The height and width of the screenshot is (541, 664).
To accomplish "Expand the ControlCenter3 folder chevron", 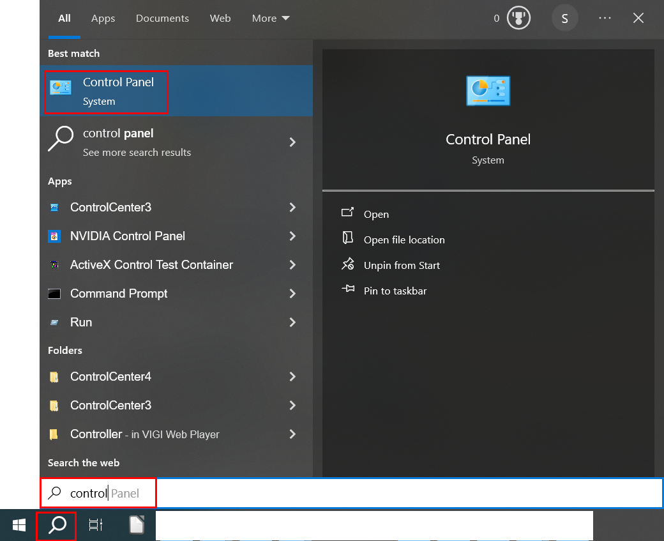I will coord(292,406).
